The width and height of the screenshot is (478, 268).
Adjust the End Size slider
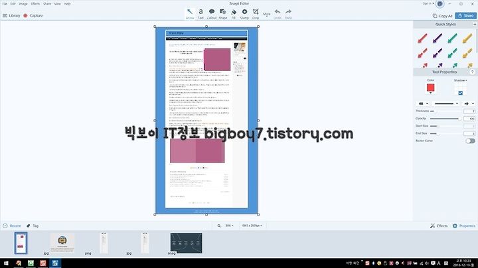click(445, 133)
